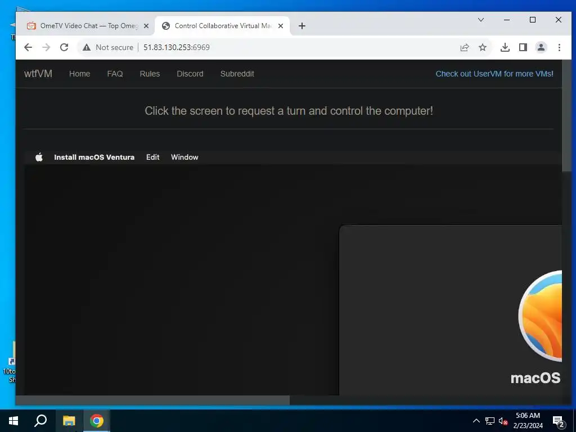Follow Check out UserVM for more VMs link
Image resolution: width=576 pixels, height=432 pixels.
[494, 74]
